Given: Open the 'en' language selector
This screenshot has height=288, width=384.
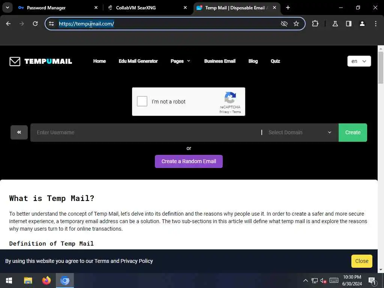Looking at the screenshot, I should coord(359,61).
